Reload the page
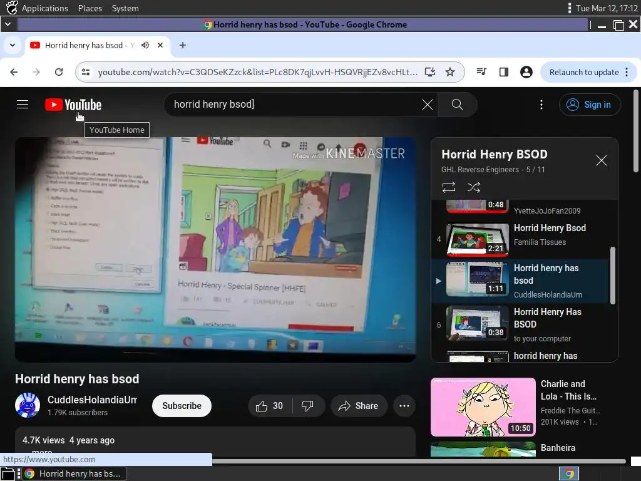This screenshot has width=641, height=481. [59, 72]
